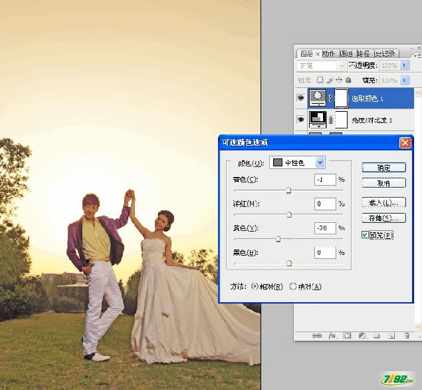Click the 填充 100% field

pos(389,81)
